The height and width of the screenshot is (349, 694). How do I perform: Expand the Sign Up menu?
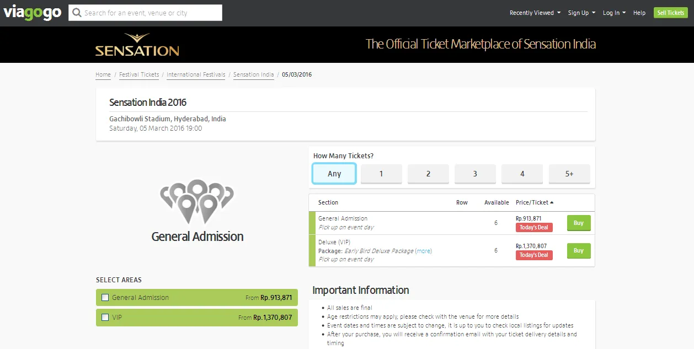click(581, 13)
